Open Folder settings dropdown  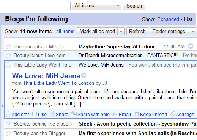coord(173,31)
